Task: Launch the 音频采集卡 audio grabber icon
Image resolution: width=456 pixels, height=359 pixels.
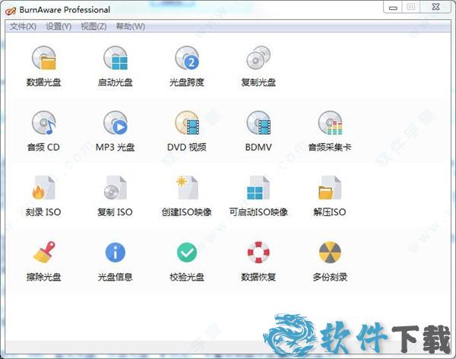Action: click(330, 122)
